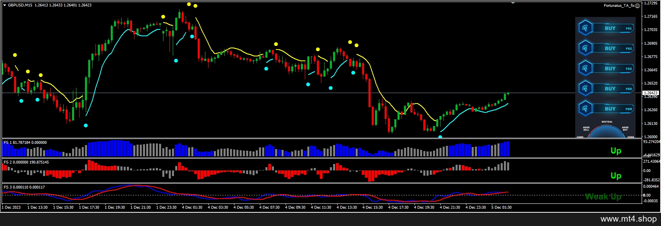
Task: Click the FSM helmet hexagon icon
Action: point(585,109)
